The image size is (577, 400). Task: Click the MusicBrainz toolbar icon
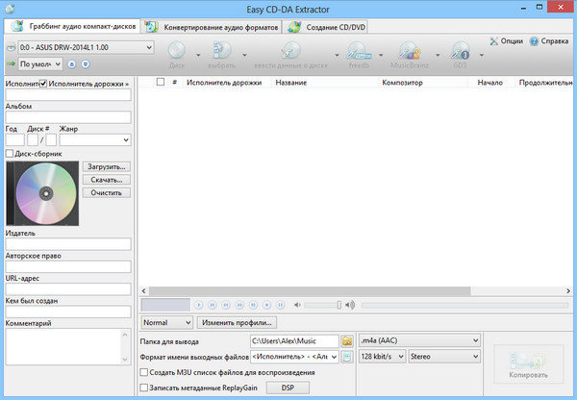(x=410, y=51)
